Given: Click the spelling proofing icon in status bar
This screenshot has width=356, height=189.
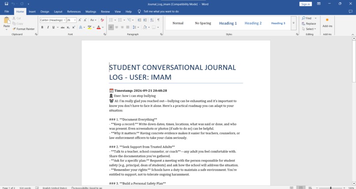Looking at the screenshot, I should (x=37, y=188).
